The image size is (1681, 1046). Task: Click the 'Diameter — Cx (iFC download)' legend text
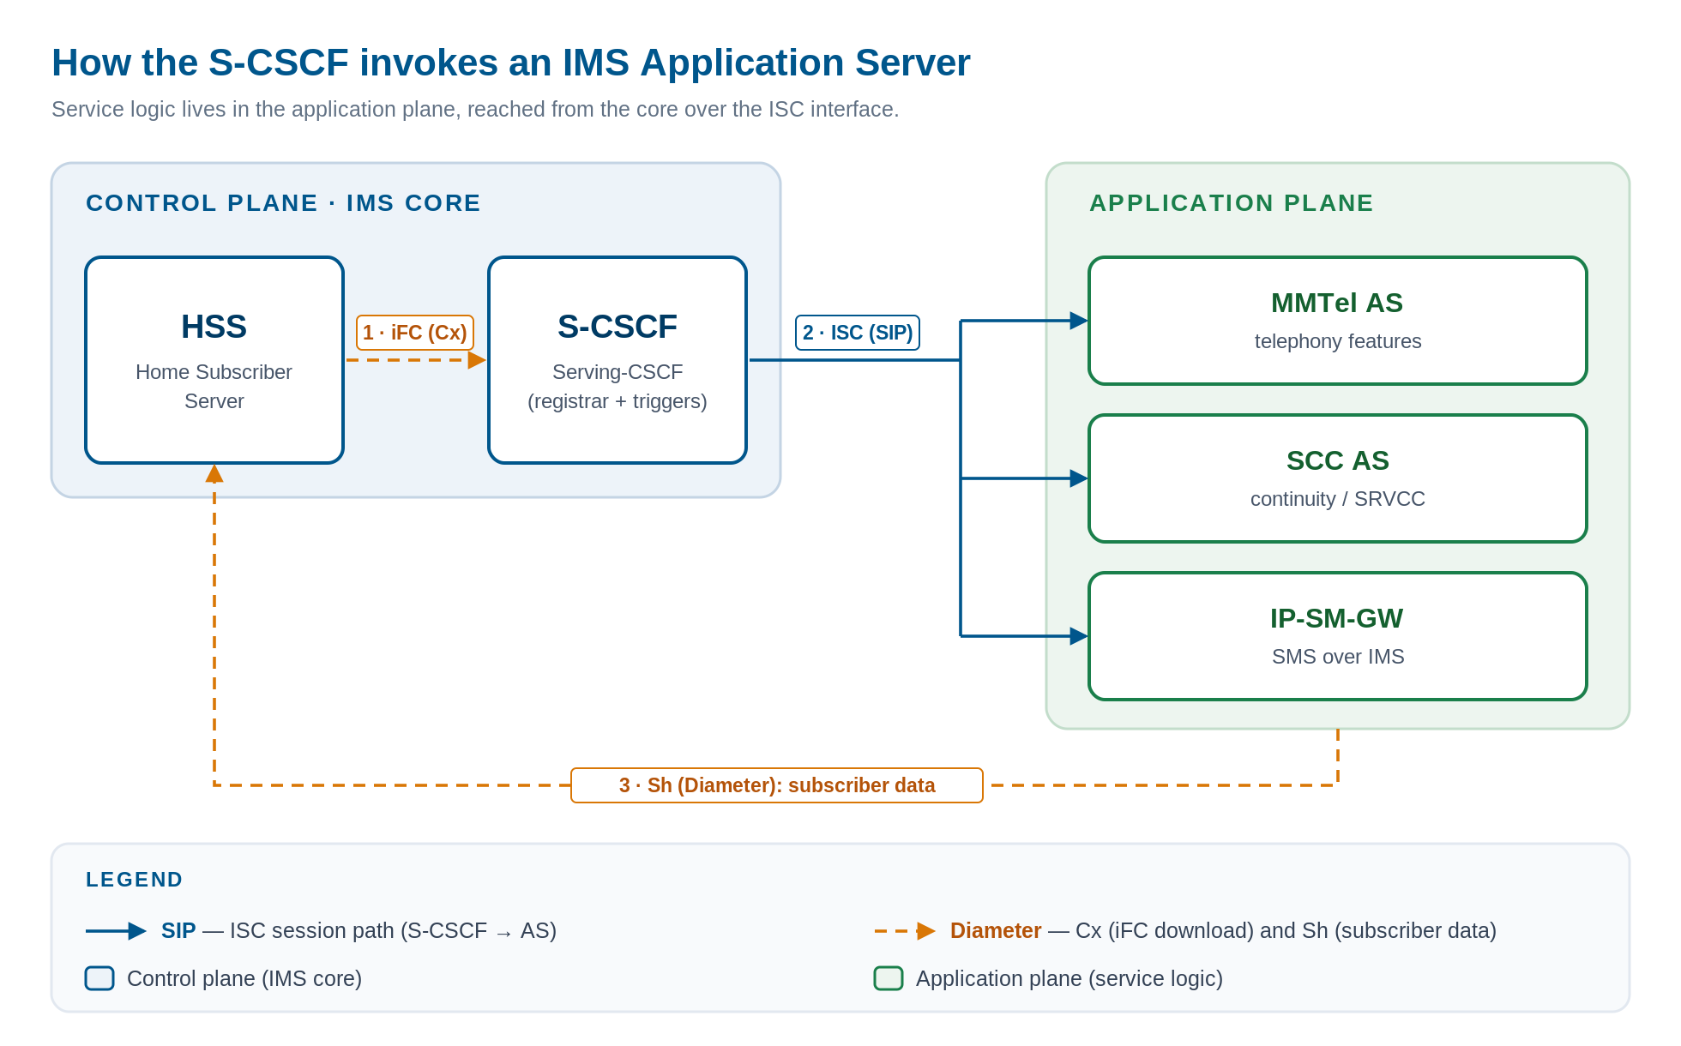(1223, 931)
